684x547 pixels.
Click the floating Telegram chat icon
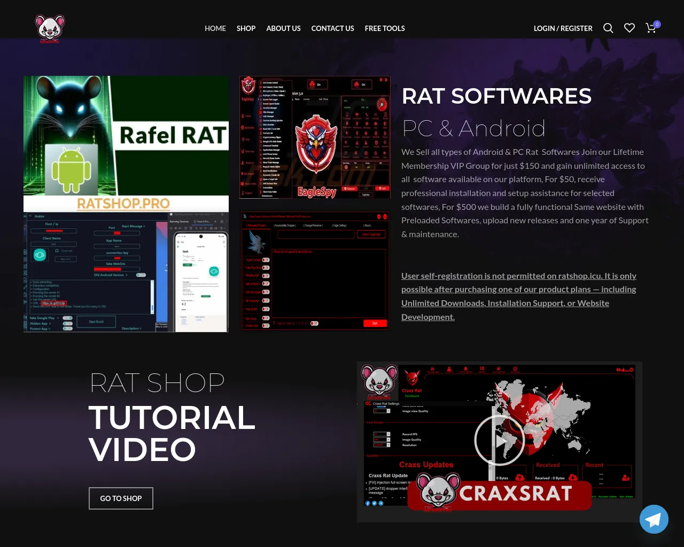(654, 519)
